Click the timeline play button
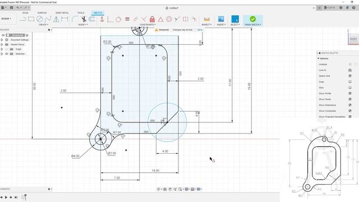359x202 pixels. (x=6, y=197)
